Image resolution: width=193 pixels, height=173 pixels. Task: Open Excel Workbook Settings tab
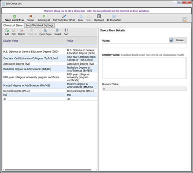pos(39,26)
